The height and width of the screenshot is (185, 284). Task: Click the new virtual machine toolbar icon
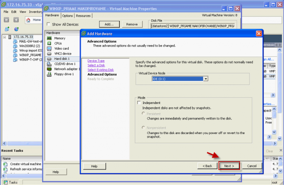pyautogui.click(x=7, y=29)
